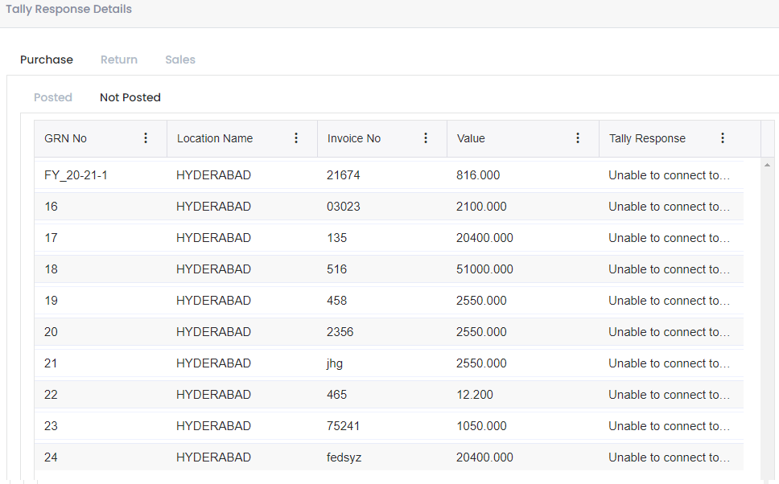Click value 816.000
This screenshot has height=484, width=779.
(x=478, y=175)
